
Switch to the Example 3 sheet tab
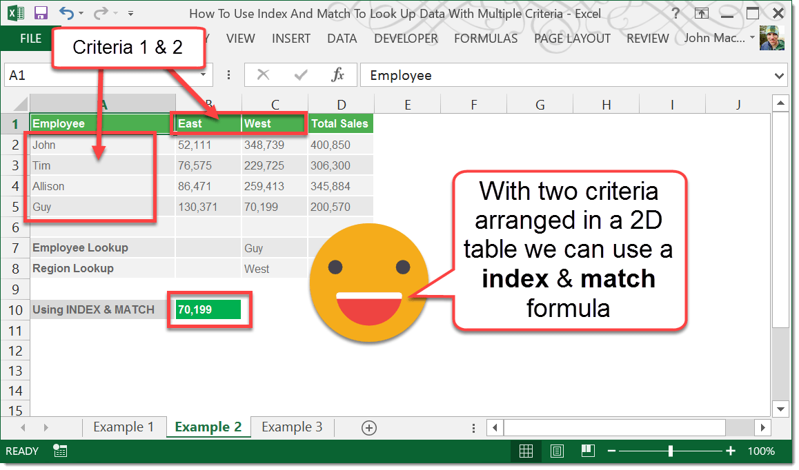(x=292, y=427)
